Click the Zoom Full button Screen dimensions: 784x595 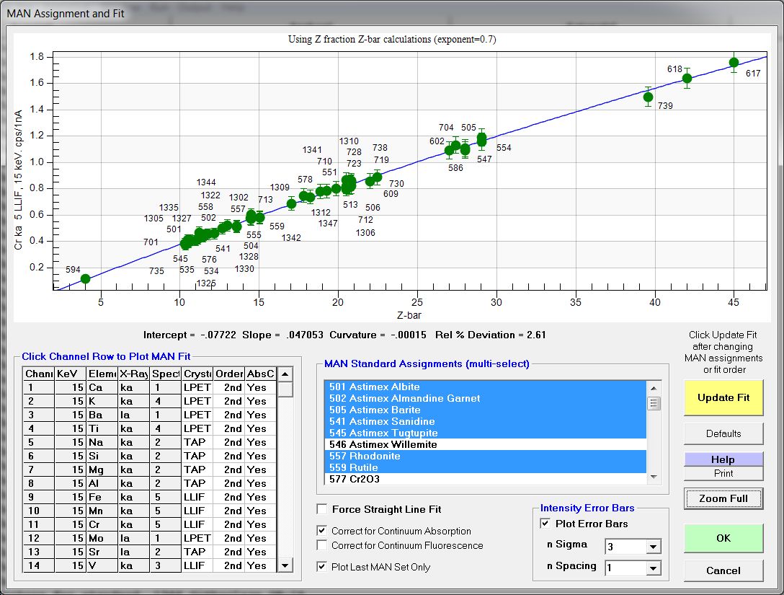click(723, 498)
